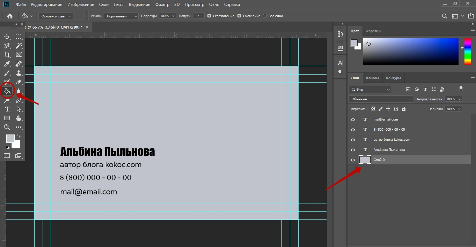476x247 pixels.
Task: Select the Horizontal Type tool
Action: pyautogui.click(x=7, y=109)
